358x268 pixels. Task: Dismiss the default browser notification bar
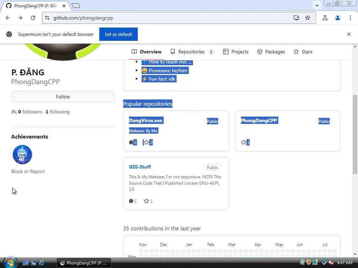coord(349,34)
